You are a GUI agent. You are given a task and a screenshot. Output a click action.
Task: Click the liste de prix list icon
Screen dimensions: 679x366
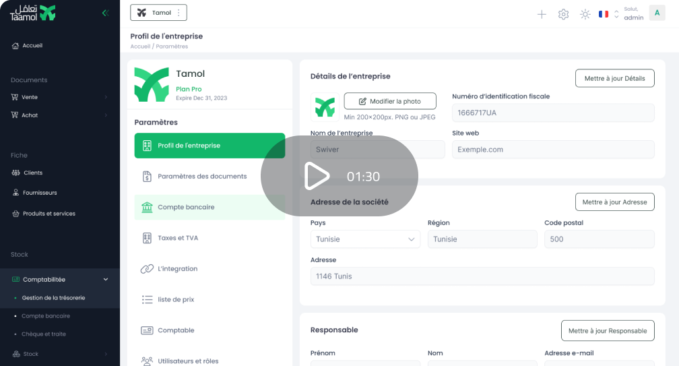(148, 299)
